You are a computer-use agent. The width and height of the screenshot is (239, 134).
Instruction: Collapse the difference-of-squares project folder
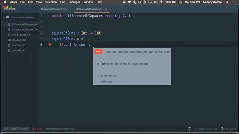(4, 17)
